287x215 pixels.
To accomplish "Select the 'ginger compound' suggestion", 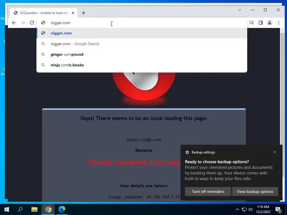I will pos(142,54).
